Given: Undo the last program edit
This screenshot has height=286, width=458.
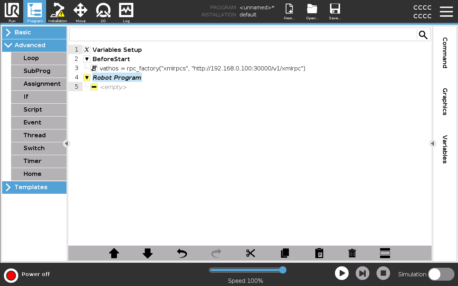Looking at the screenshot, I should click(x=182, y=253).
